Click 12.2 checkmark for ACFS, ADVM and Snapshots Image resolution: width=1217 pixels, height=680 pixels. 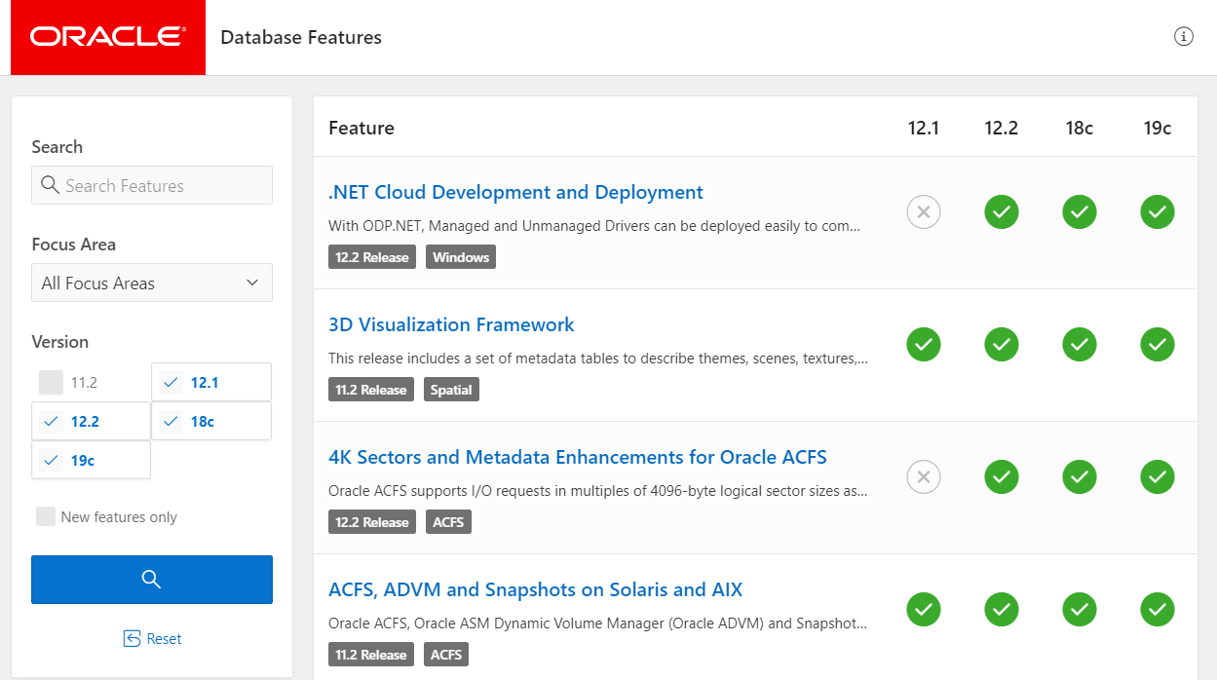tap(1002, 609)
